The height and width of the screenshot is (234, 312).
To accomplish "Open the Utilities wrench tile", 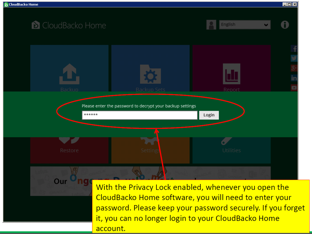I will click(x=231, y=150).
